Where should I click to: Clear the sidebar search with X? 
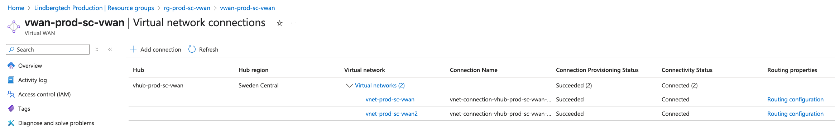click(x=97, y=49)
